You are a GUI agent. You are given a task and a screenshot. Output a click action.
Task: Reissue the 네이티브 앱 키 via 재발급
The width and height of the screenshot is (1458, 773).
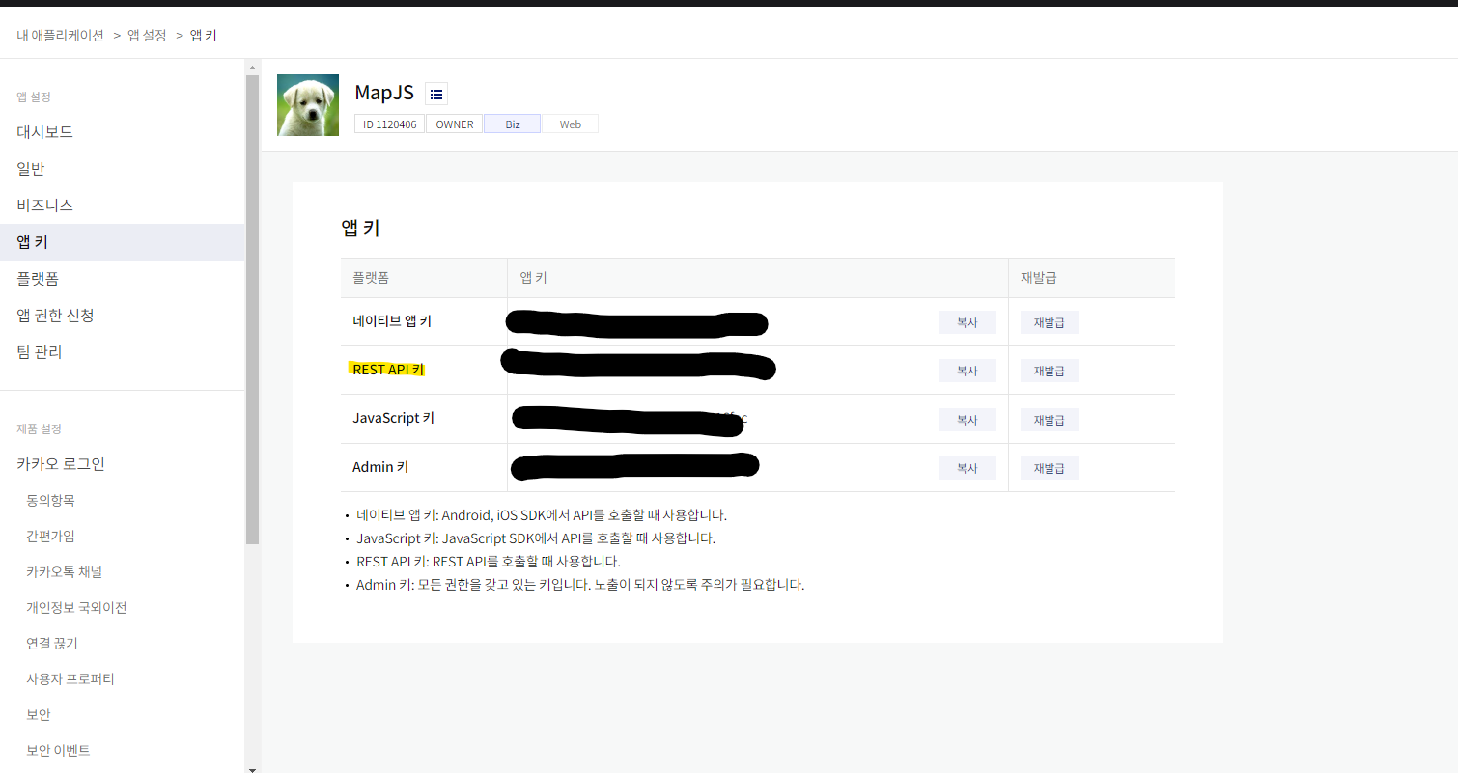point(1049,322)
